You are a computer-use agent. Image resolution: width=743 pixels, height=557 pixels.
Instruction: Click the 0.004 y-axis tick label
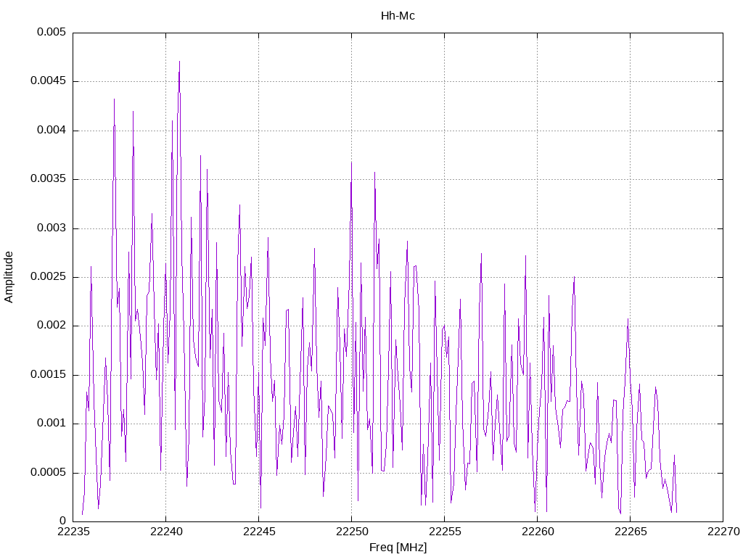click(52, 130)
